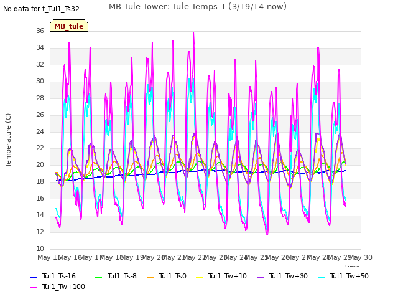
Task: Select the Tul1_Ts0 legend label
Action: (x=173, y=276)
